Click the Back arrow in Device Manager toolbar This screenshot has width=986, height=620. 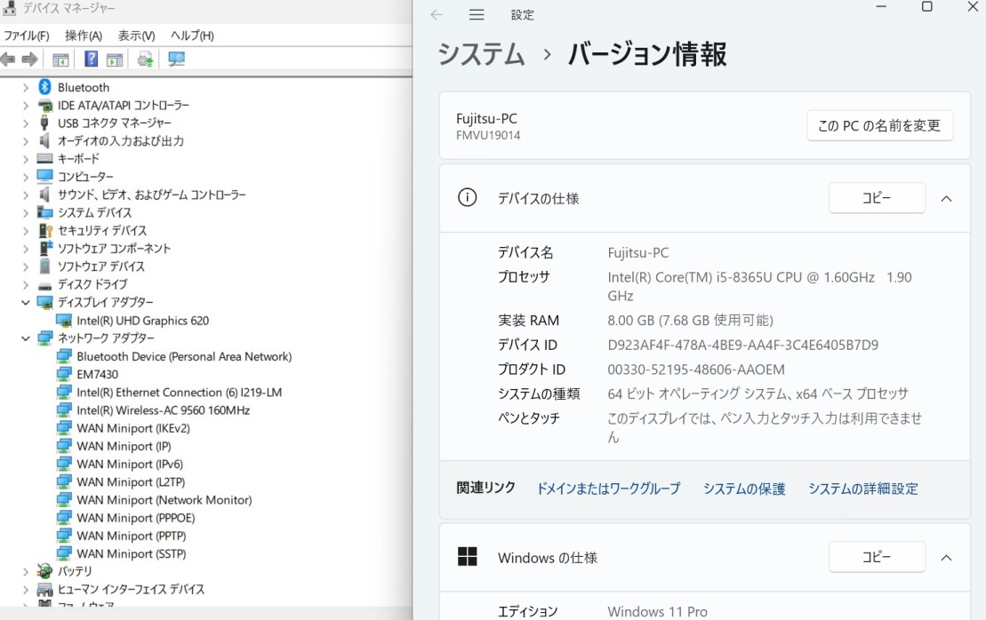pos(8,60)
